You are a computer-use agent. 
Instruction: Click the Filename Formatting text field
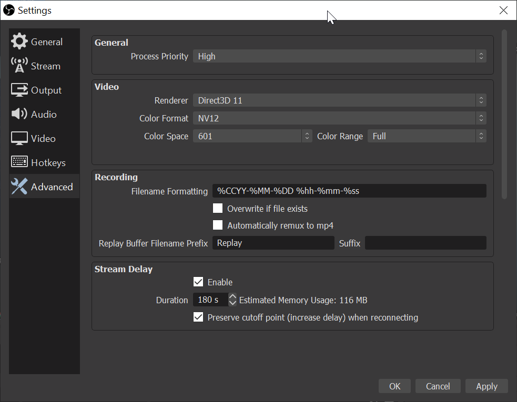point(349,191)
